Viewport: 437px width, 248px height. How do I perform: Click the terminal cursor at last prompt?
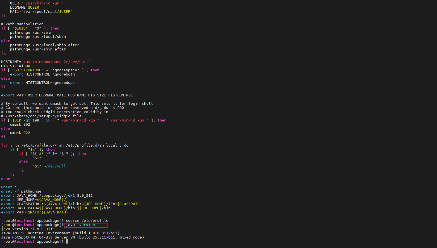[x=67, y=242]
